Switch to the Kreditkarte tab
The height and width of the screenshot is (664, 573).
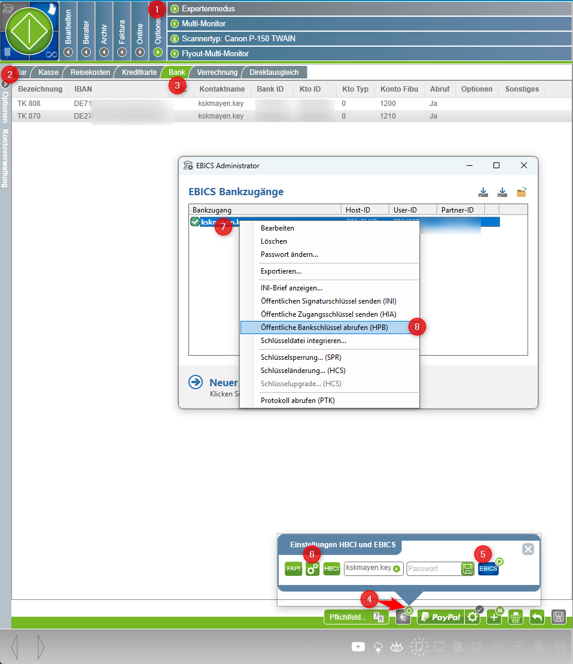tap(139, 72)
